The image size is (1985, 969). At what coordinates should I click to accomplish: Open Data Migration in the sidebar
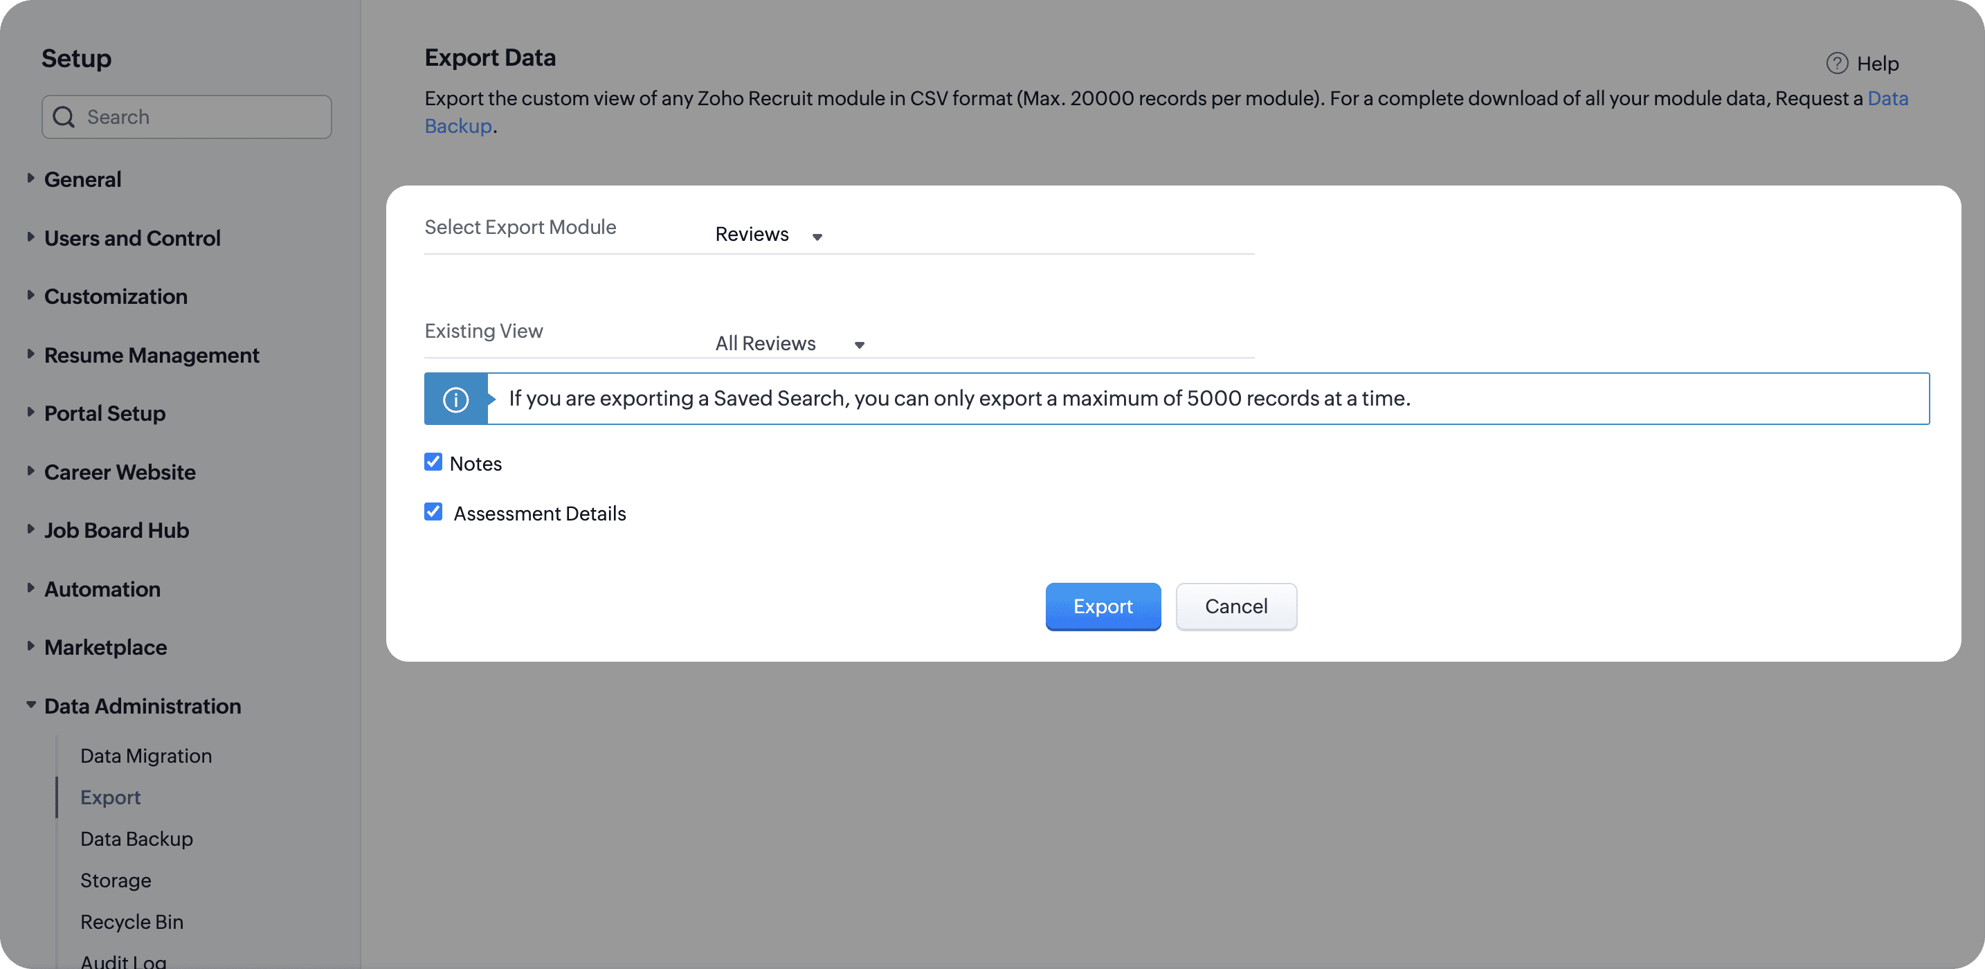click(145, 755)
